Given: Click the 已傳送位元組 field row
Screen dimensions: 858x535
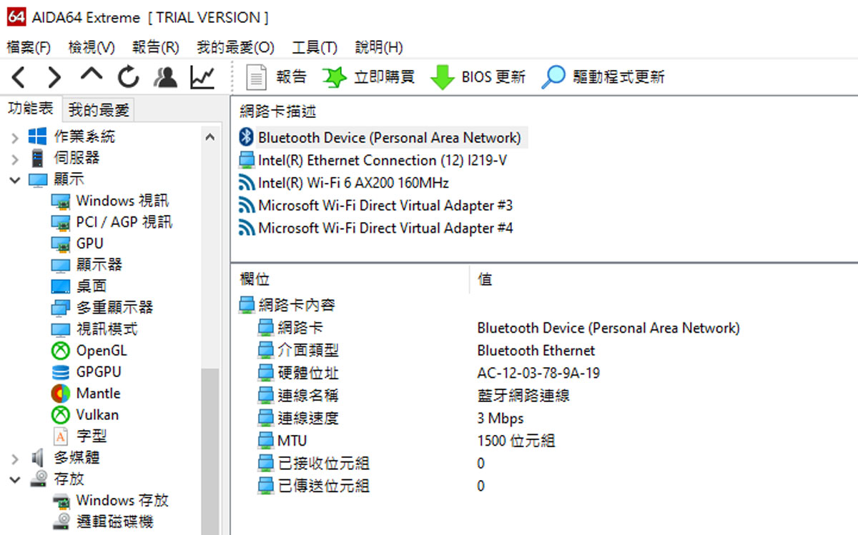Looking at the screenshot, I should coord(313,486).
